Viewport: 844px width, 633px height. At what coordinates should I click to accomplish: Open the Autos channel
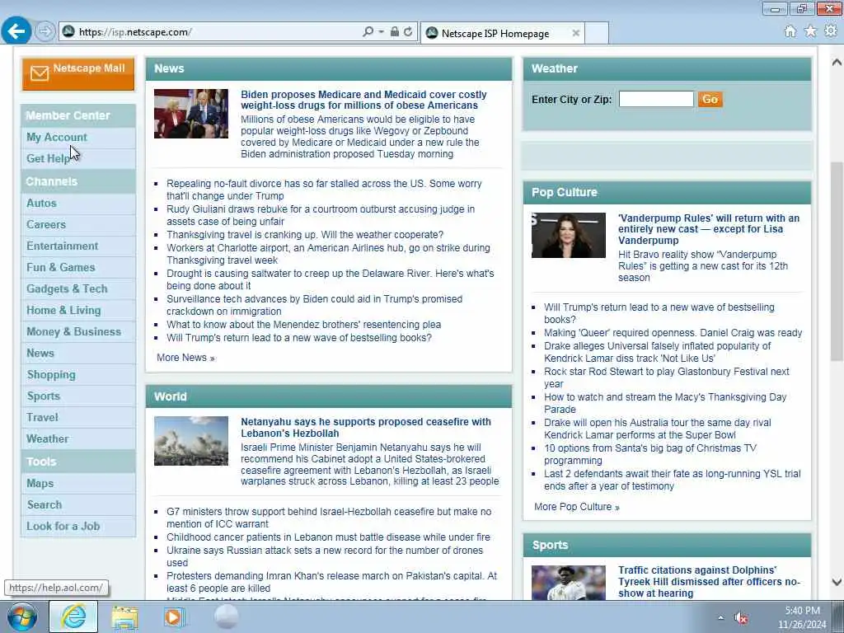(x=41, y=204)
